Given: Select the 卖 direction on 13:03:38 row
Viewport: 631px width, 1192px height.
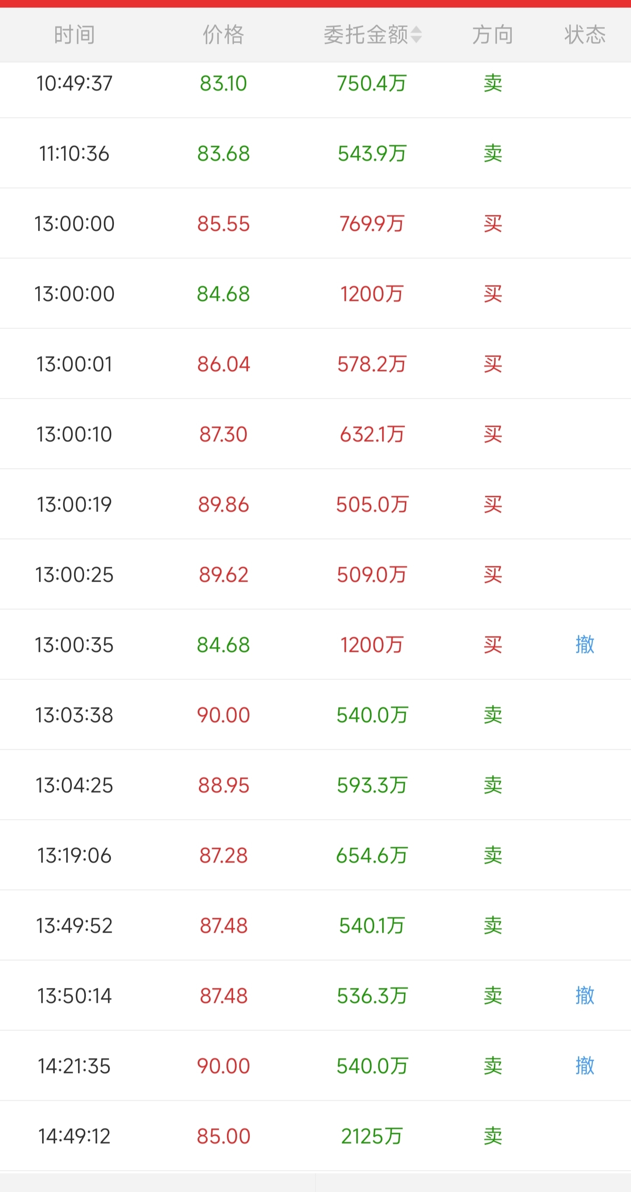Looking at the screenshot, I should pyautogui.click(x=493, y=715).
